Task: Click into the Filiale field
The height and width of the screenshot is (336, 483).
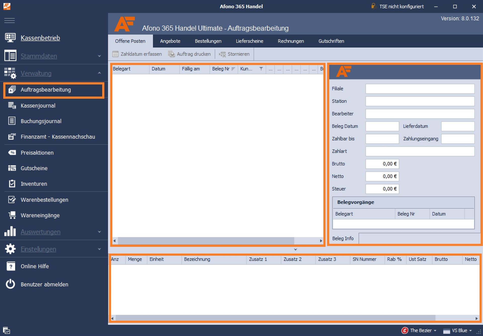Action: click(x=420, y=89)
